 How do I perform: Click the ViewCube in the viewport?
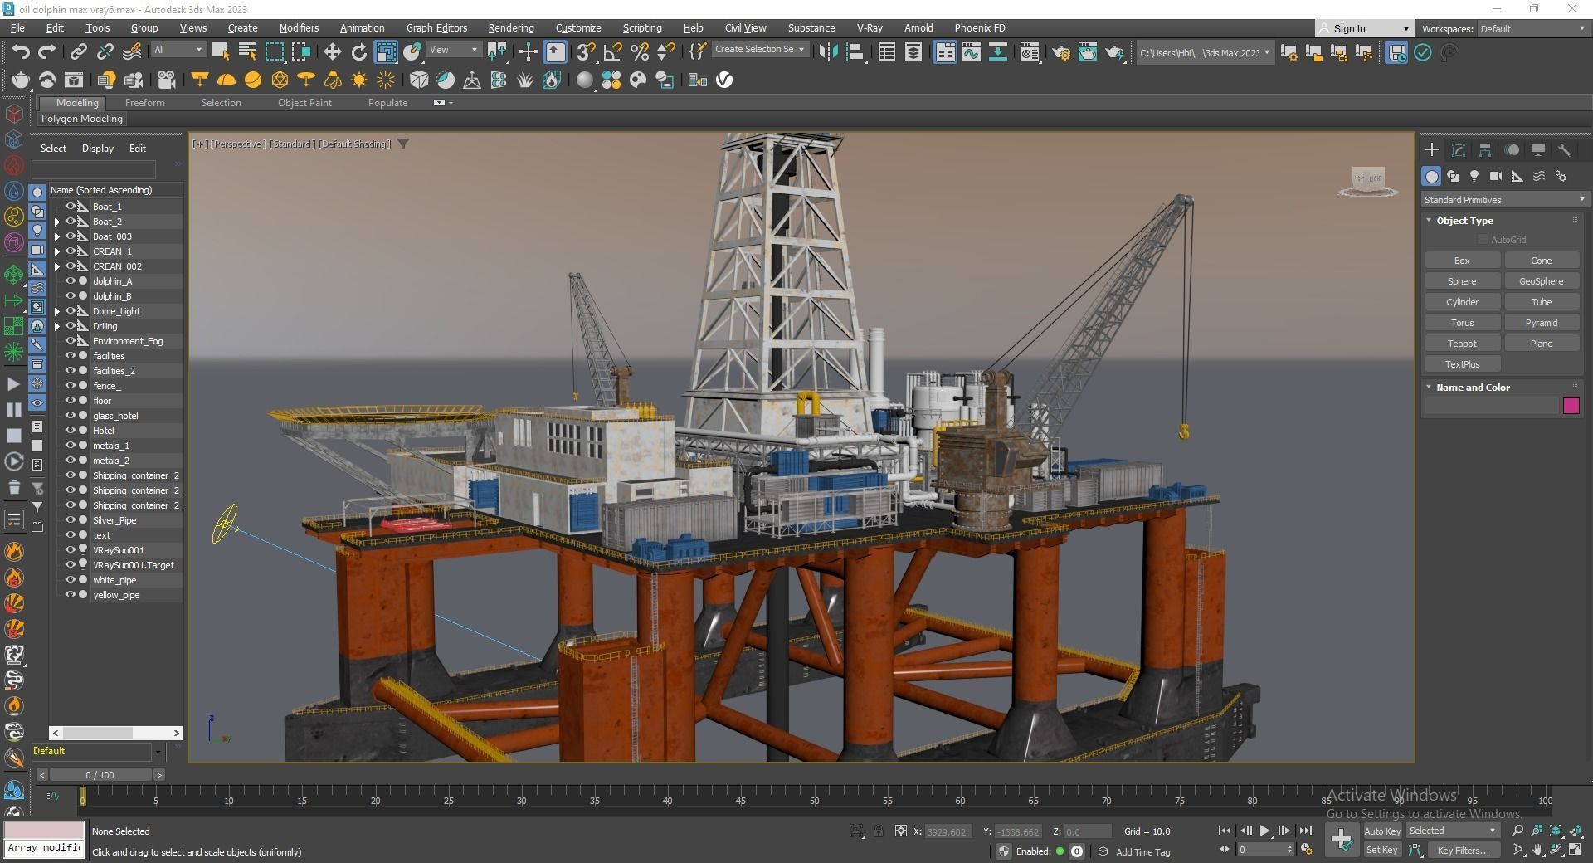pyautogui.click(x=1368, y=180)
